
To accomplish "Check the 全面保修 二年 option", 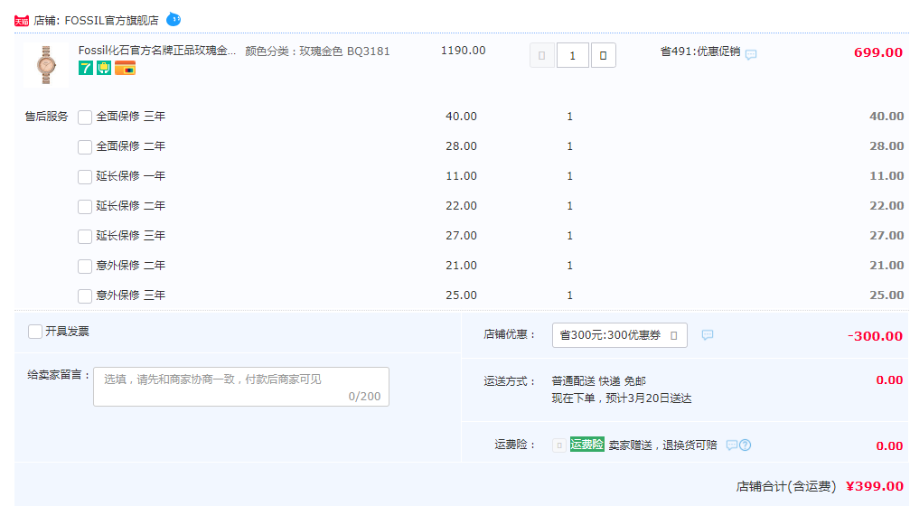I will (85, 146).
